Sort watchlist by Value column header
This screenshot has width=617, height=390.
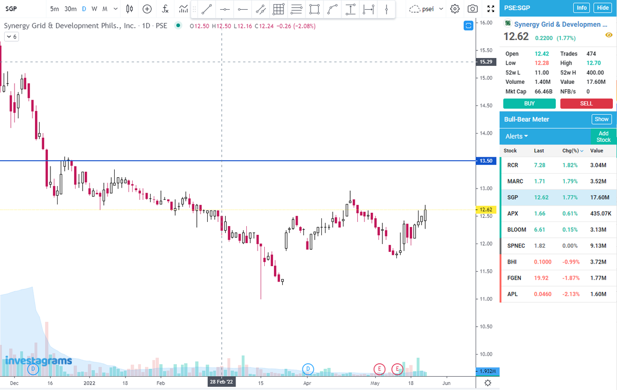point(596,151)
